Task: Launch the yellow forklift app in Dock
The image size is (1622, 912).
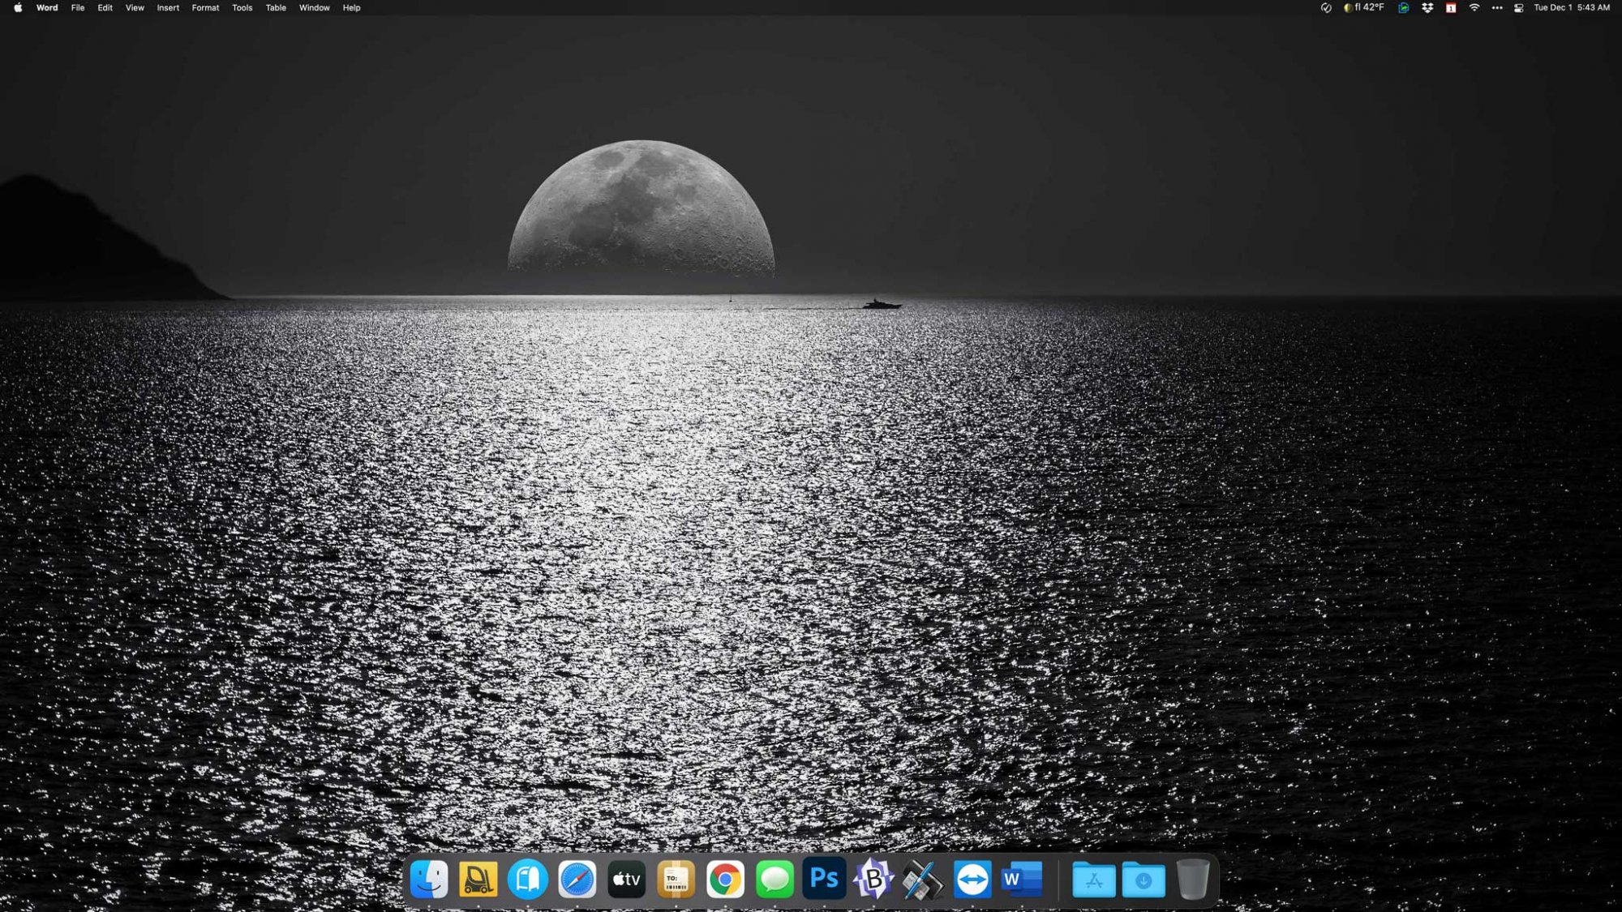Action: (478, 880)
